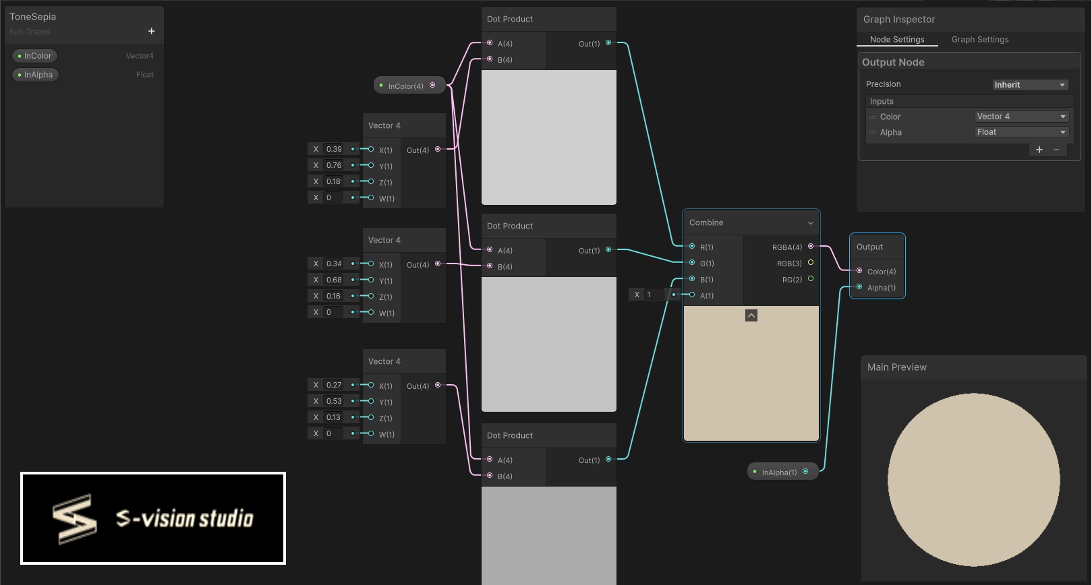Switch to the Node Settings tab
The height and width of the screenshot is (585, 1092).
tap(897, 40)
